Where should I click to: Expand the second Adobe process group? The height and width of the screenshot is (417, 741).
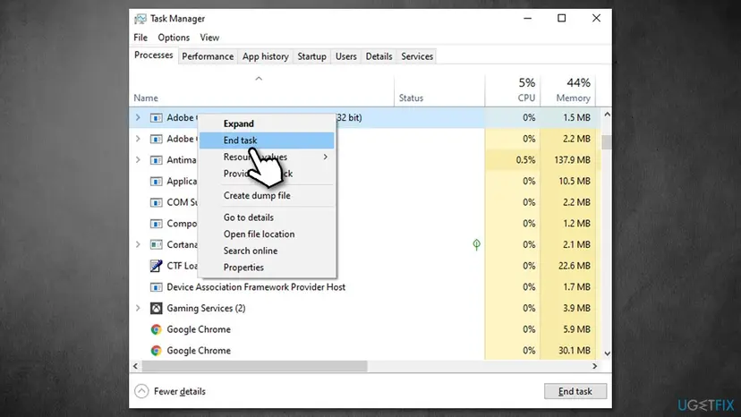tap(138, 139)
